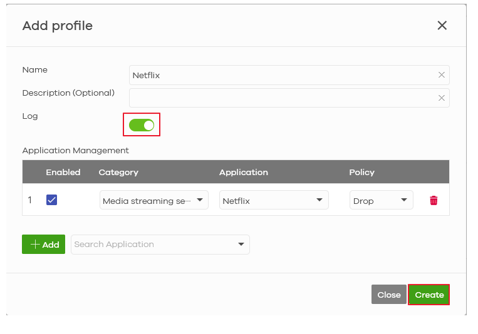Focus the Name input containing Netflix
Viewport: 478px width, 334px height.
click(282, 75)
